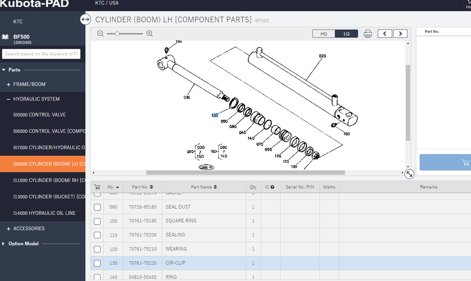Click callout 020 in the diagram
471x281 pixels.
click(322, 56)
